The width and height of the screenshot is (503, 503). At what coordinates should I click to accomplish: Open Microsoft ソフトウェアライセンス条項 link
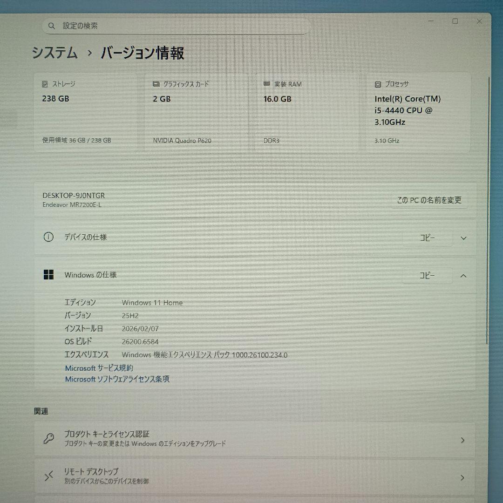117,379
